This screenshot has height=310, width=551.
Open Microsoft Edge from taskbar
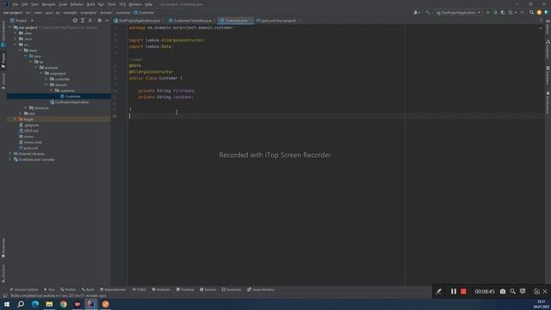coord(35,304)
